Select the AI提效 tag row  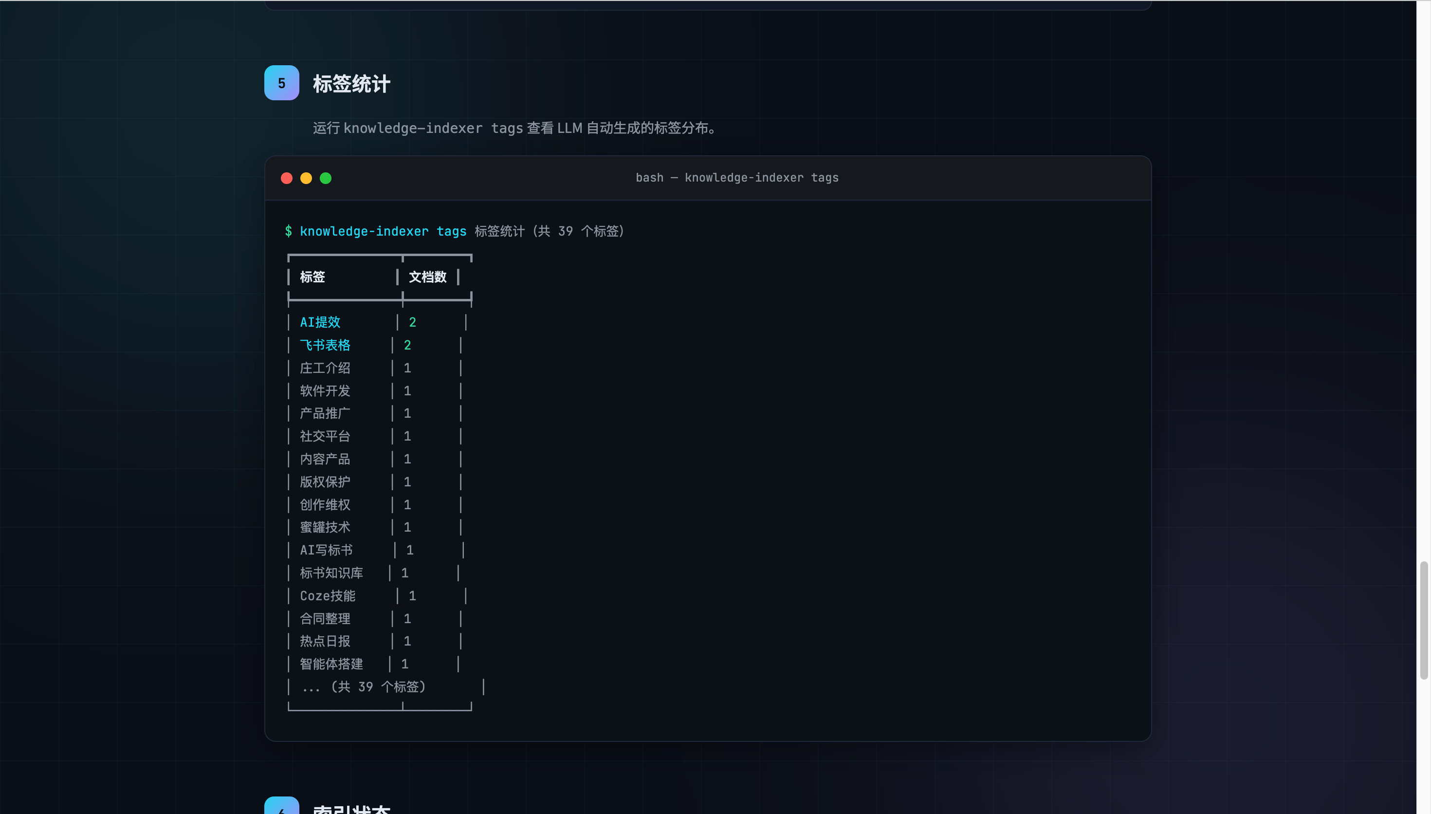(x=320, y=322)
